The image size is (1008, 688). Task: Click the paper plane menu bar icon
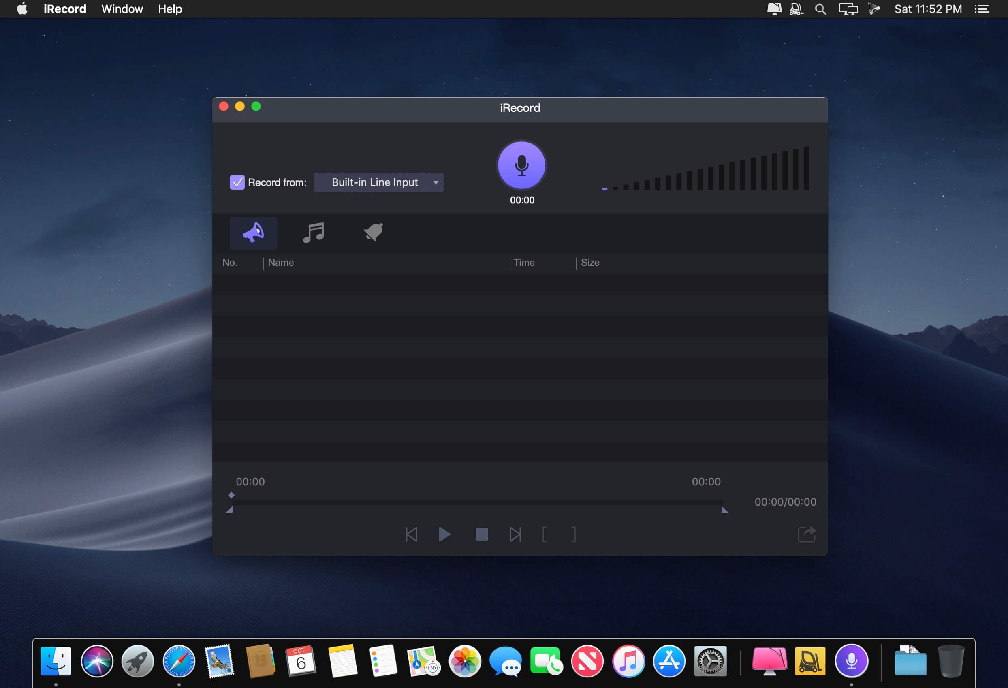point(874,9)
